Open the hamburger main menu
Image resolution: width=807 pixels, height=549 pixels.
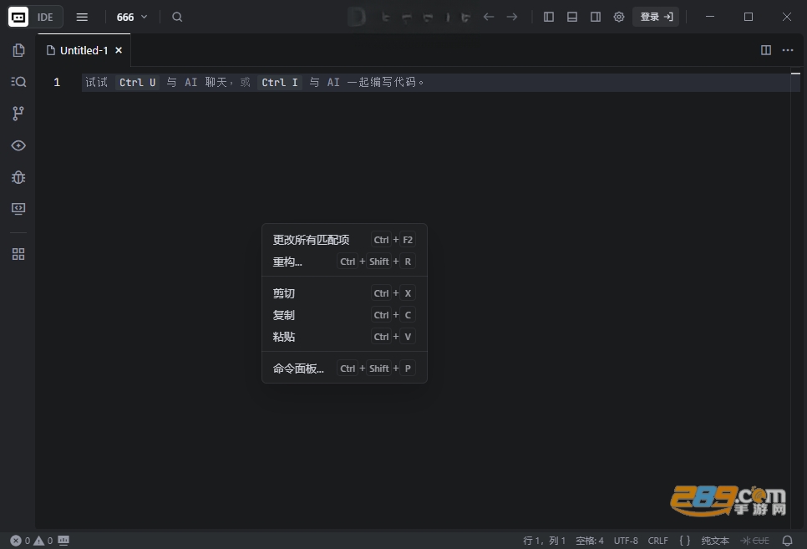pyautogui.click(x=82, y=17)
